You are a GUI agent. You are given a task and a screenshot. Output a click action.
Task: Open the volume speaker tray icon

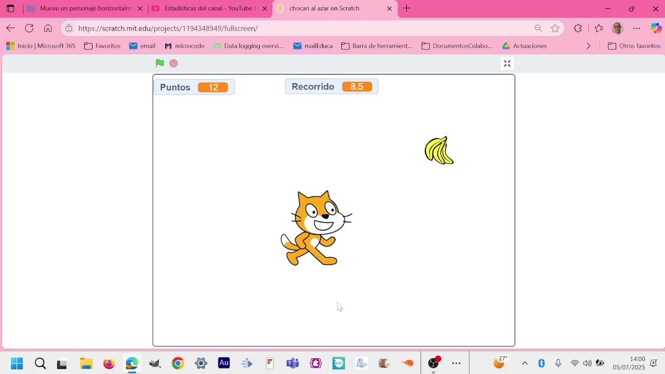tap(587, 363)
